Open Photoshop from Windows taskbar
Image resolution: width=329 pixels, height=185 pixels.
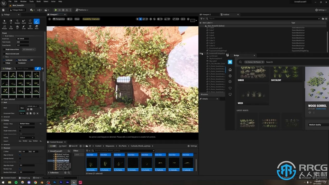click(54, 182)
